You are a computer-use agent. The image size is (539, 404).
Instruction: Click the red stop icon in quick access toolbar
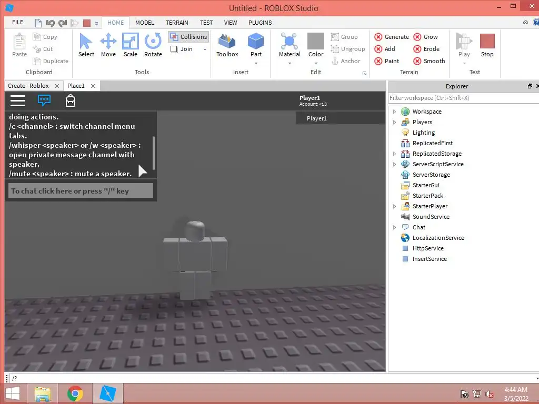tap(87, 23)
